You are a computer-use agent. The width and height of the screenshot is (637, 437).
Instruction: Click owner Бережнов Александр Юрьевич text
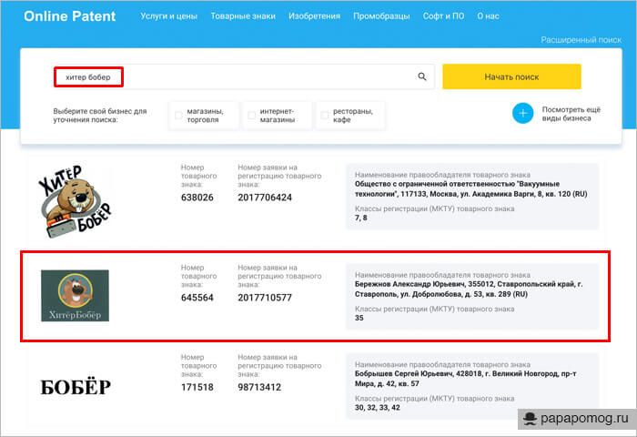[469, 289]
